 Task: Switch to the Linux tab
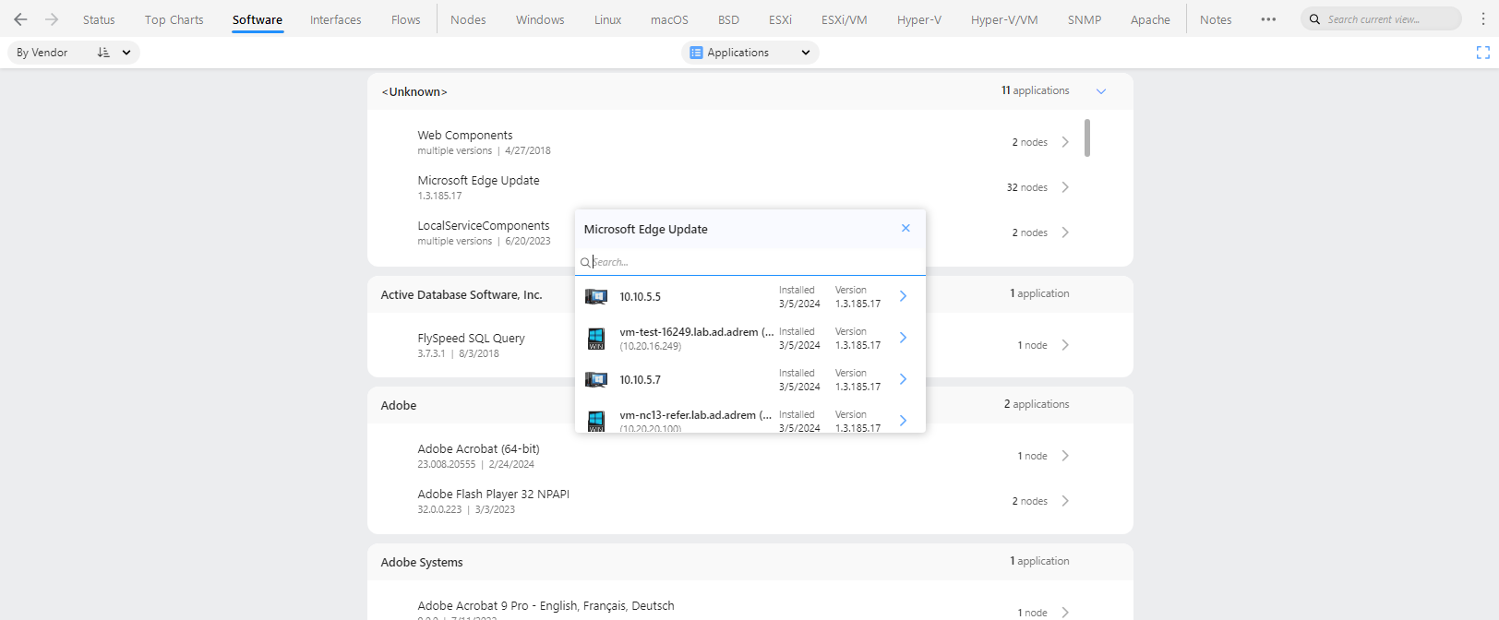(x=607, y=19)
